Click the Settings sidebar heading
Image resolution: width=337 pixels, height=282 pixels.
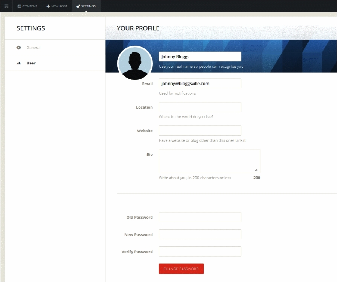(x=31, y=28)
